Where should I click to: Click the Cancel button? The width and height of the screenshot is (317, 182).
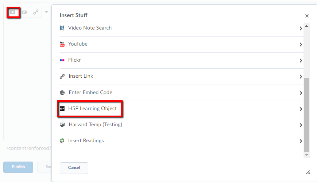click(x=74, y=168)
